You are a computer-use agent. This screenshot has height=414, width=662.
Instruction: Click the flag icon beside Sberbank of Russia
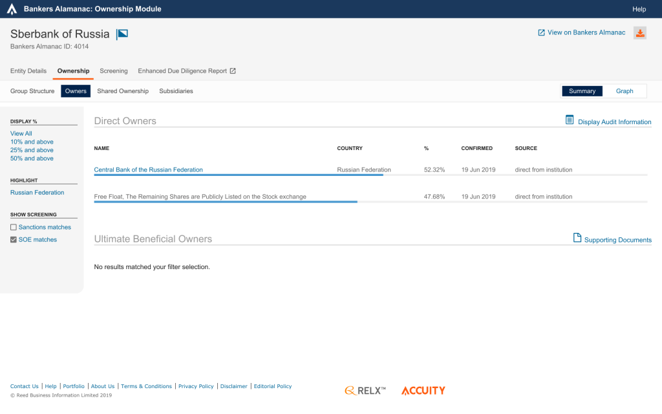tap(122, 34)
